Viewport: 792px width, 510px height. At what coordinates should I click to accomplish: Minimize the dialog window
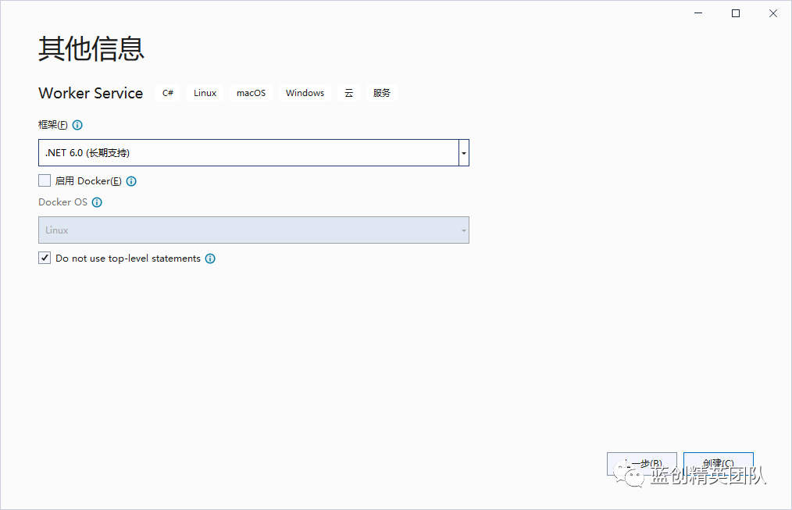[698, 13]
